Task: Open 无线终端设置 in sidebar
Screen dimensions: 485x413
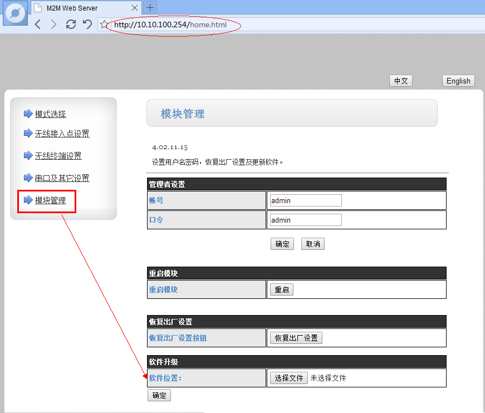Action: (58, 156)
